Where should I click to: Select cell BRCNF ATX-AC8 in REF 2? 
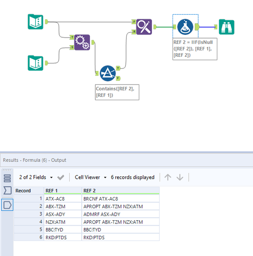(121, 199)
